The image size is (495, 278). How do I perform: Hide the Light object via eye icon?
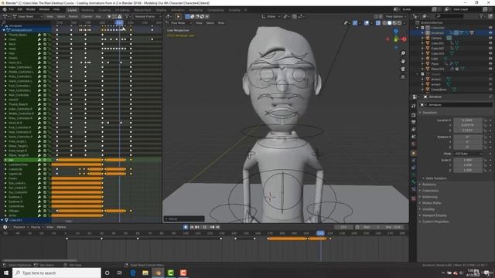(490, 59)
